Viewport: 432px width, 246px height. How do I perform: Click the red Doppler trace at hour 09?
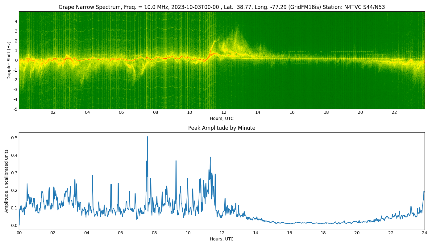(x=173, y=57)
